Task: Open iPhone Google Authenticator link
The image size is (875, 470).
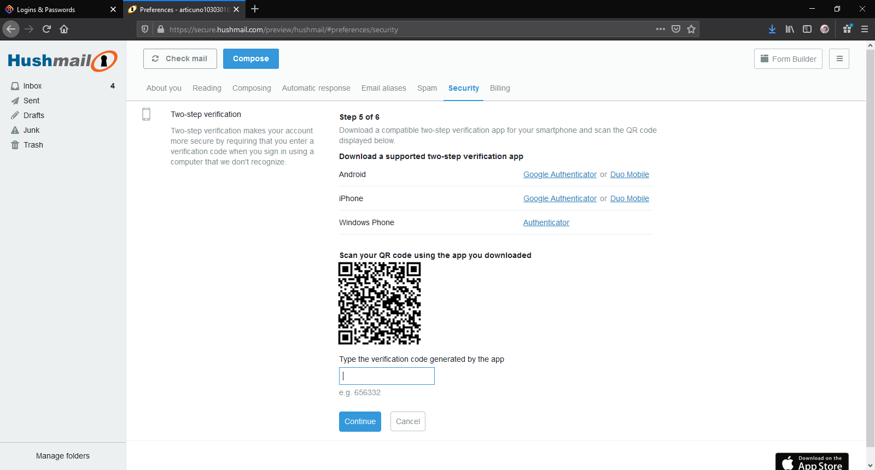Action: coord(560,198)
